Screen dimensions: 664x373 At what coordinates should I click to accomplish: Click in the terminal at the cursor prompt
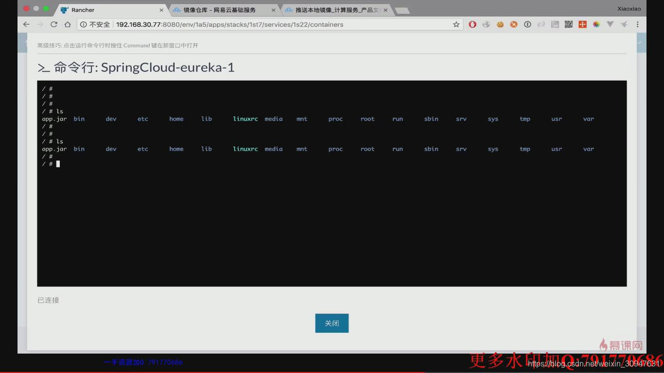[58, 164]
